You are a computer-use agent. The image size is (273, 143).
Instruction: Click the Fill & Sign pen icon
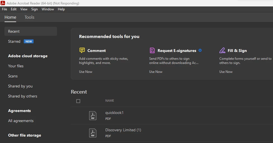click(222, 51)
